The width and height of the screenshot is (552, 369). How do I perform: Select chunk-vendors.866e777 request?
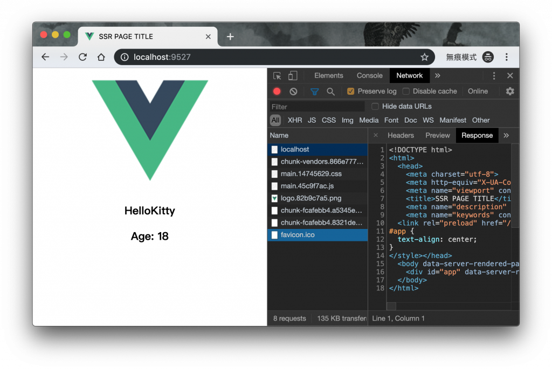[x=318, y=162]
